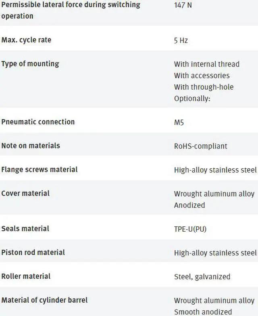Image resolution: width=258 pixels, height=316 pixels.
Task: Click the "With accessories" mounting text
Action: coord(202,75)
